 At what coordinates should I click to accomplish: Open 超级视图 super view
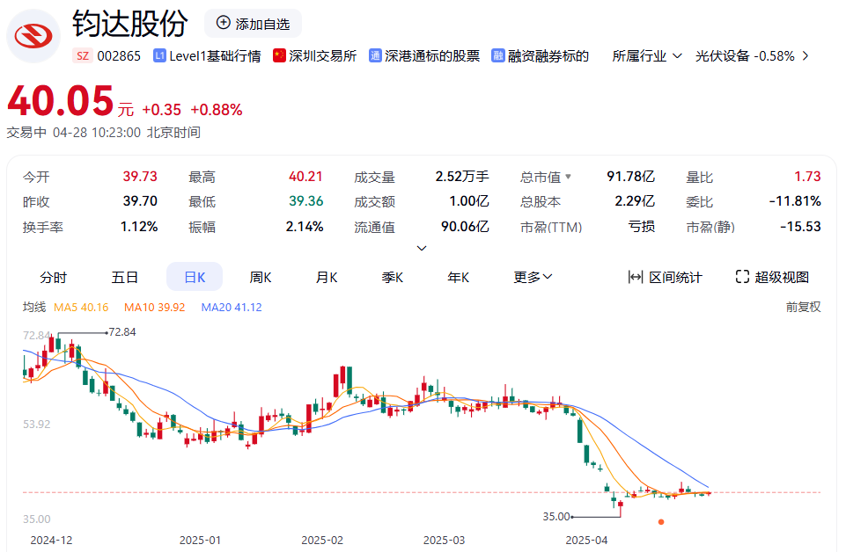772,278
